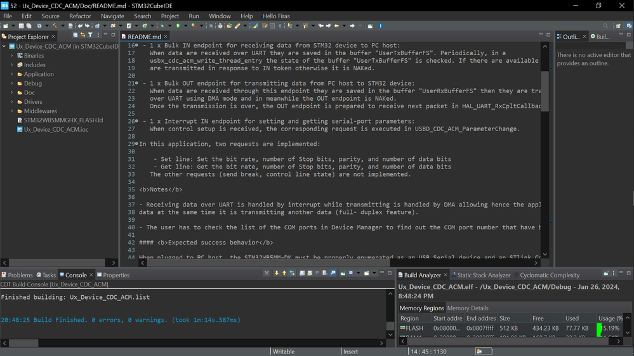Open dropdown arrow beside Run icon

coord(185,26)
